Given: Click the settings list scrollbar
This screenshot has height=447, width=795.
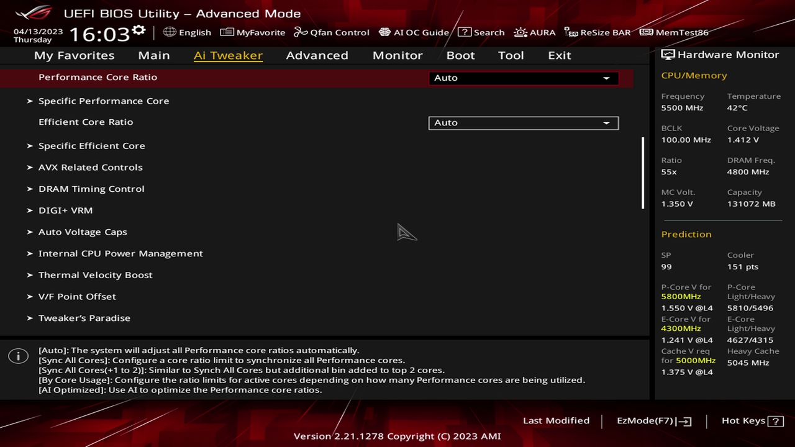Looking at the screenshot, I should tap(643, 173).
